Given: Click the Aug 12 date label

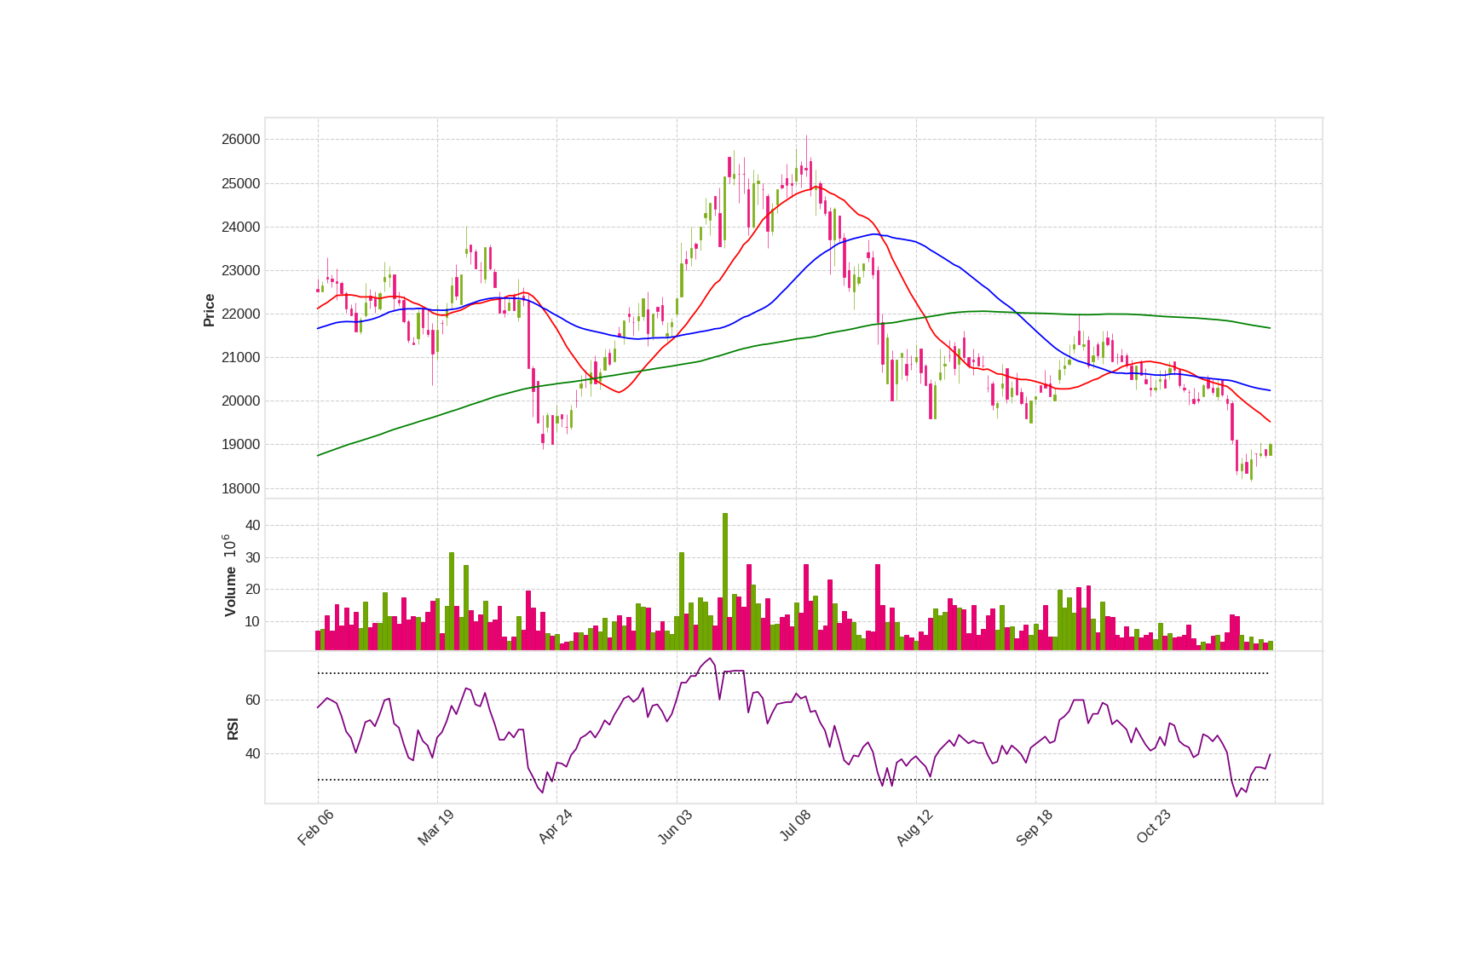Looking at the screenshot, I should point(914,827).
